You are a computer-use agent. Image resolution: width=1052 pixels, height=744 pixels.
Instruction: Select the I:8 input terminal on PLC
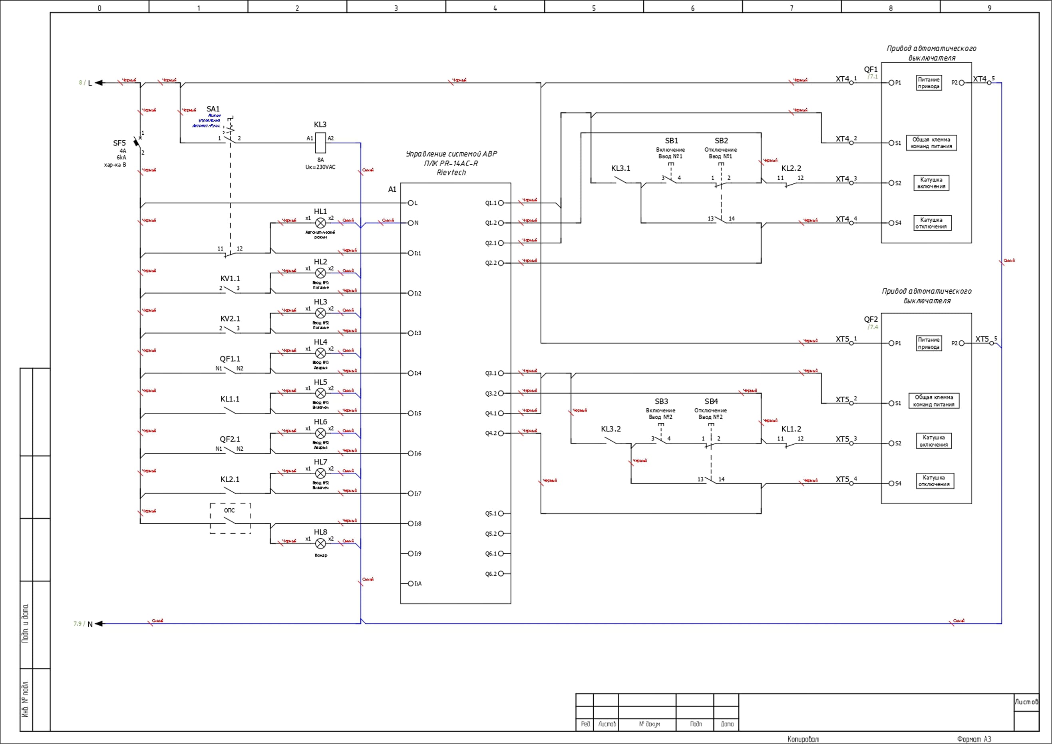(411, 523)
